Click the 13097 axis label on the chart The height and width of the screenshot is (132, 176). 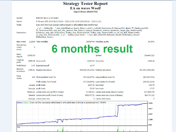coord(150,114)
